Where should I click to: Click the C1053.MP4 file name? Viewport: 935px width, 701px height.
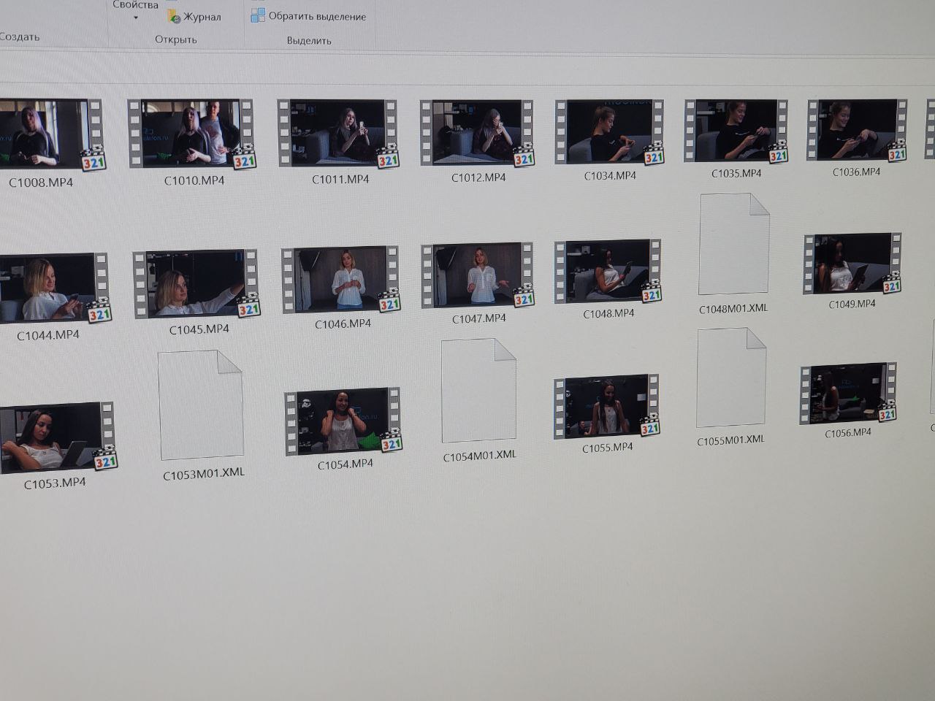tap(55, 483)
